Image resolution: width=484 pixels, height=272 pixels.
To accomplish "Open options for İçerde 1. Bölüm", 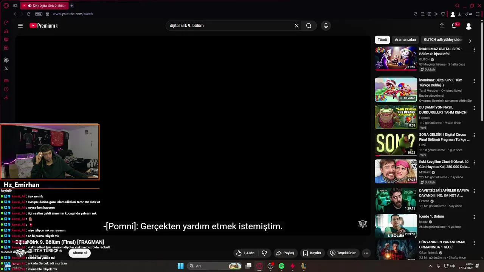I will pos(474,217).
